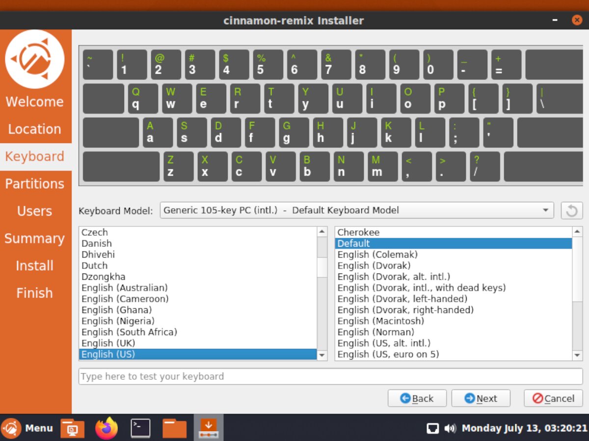
Task: Cancel the installation
Action: [553, 398]
